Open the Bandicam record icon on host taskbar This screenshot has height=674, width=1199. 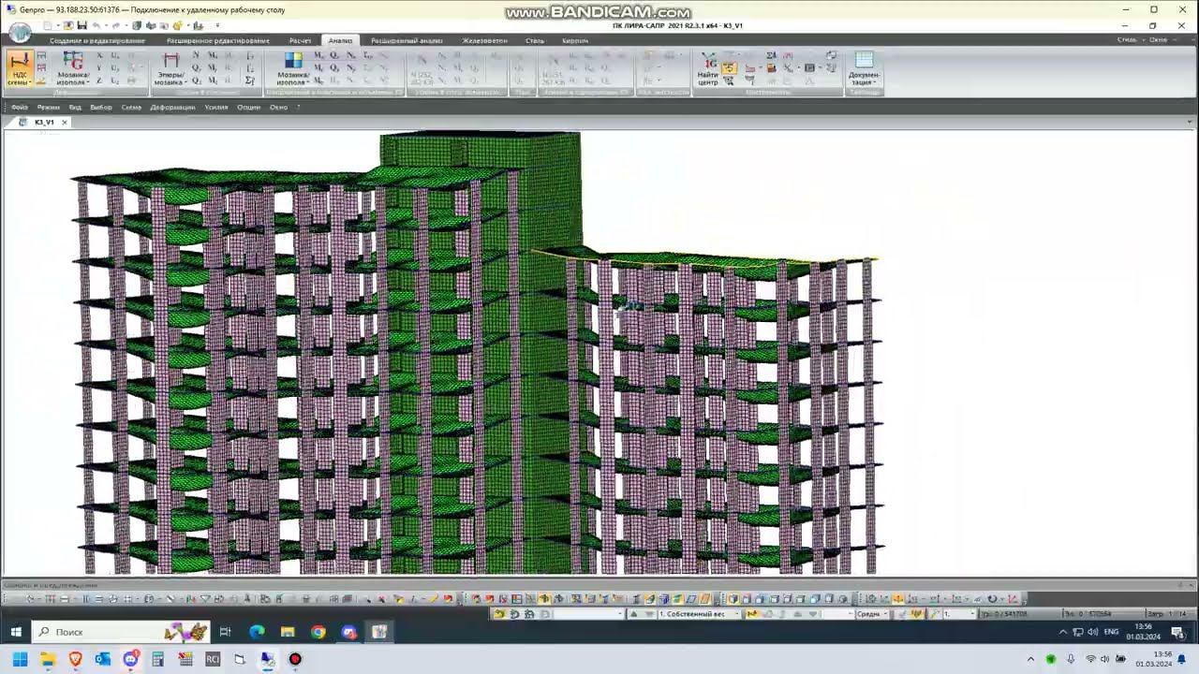[295, 659]
